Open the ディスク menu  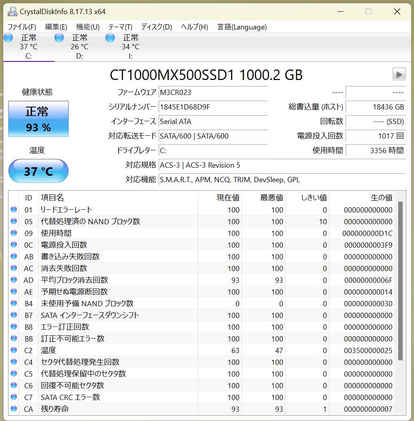click(156, 27)
